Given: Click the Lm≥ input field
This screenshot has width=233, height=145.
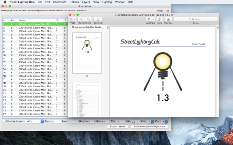Looking at the screenshot, I should click(73, 122).
